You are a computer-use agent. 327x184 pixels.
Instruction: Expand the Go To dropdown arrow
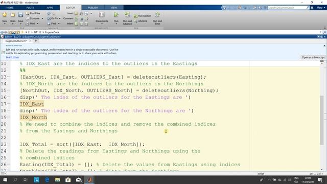coord(60,18)
